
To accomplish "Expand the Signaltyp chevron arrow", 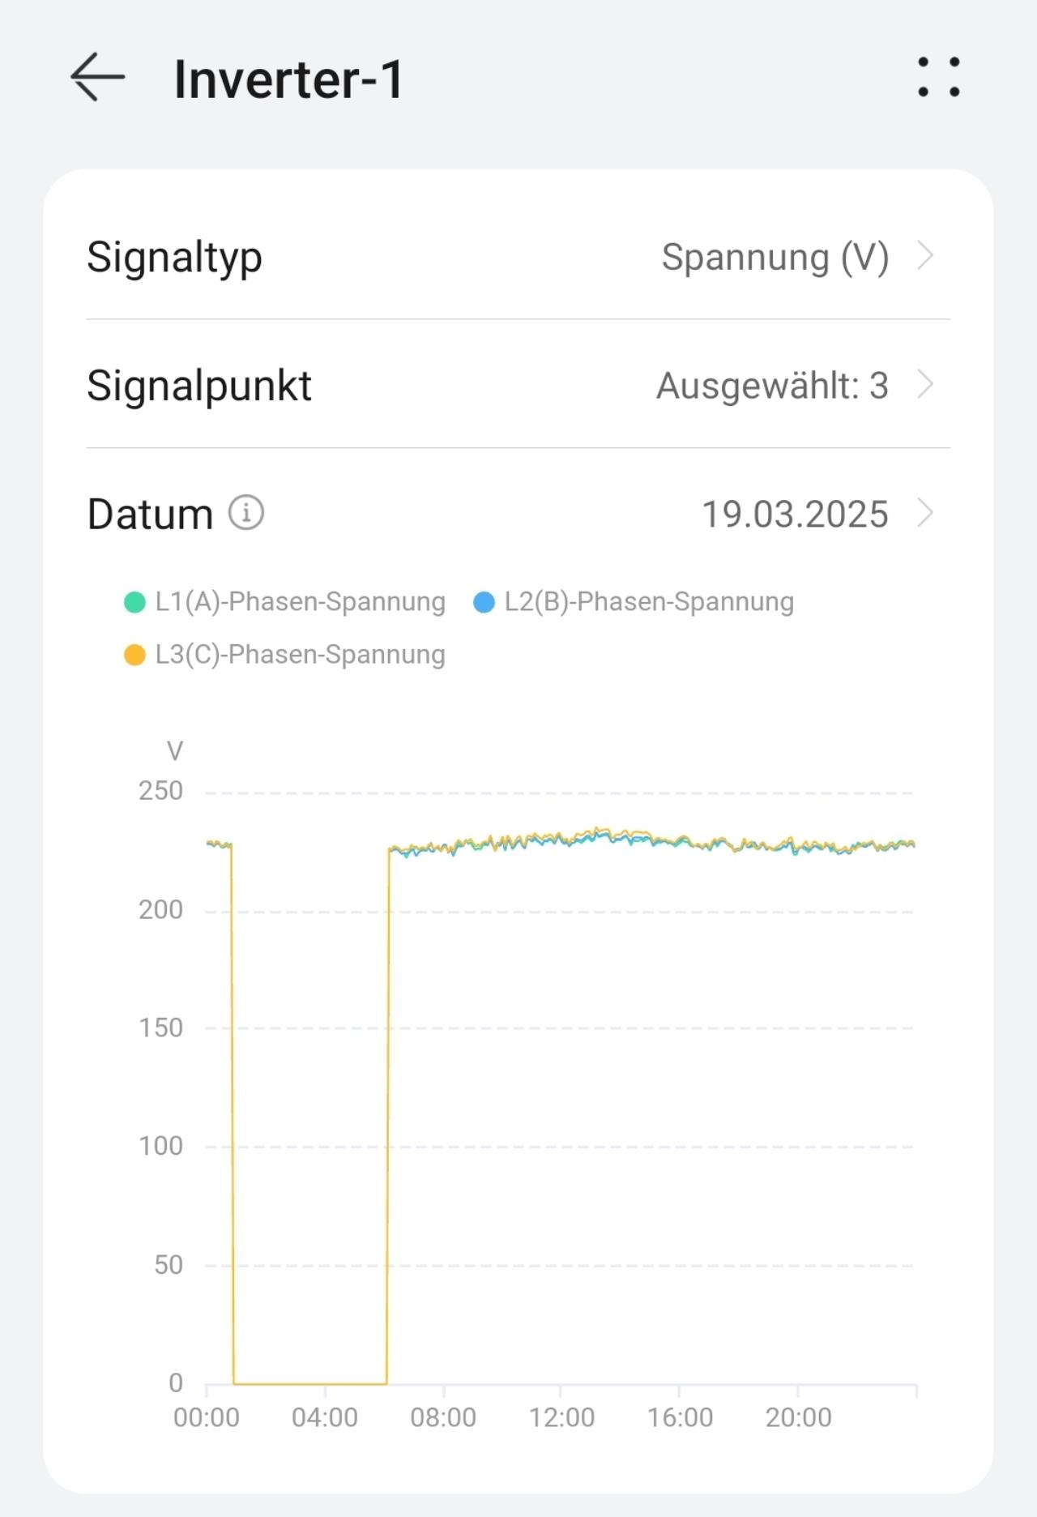I will 925,256.
